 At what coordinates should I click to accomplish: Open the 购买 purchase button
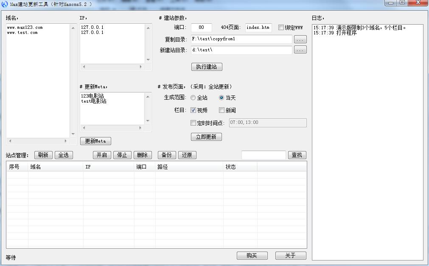[252, 255]
